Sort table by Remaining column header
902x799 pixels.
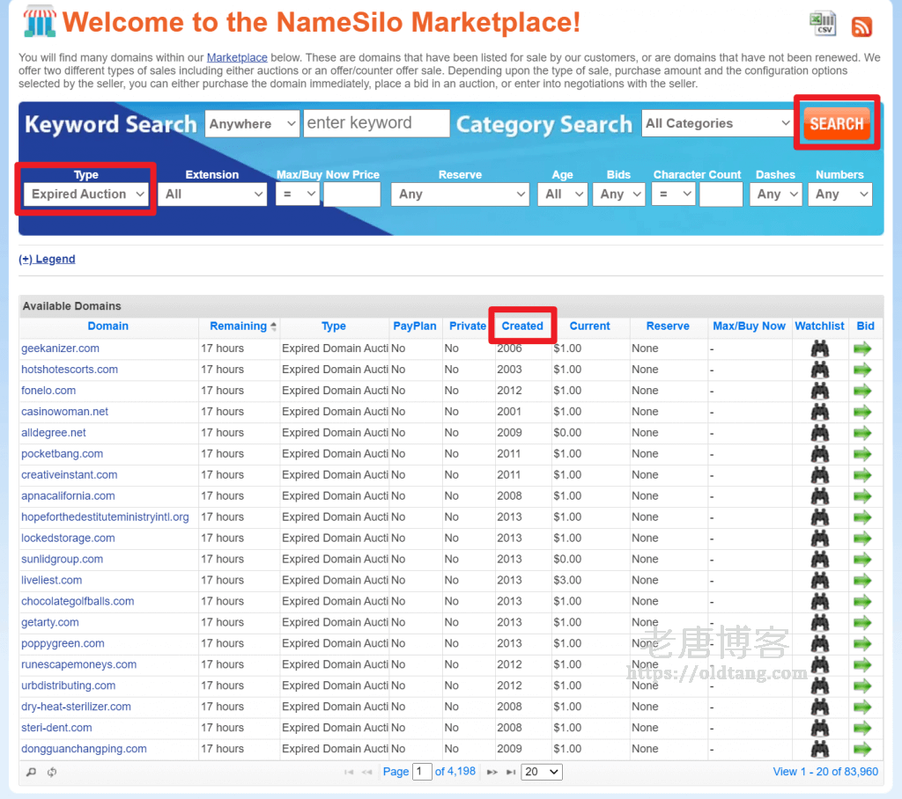click(x=238, y=326)
